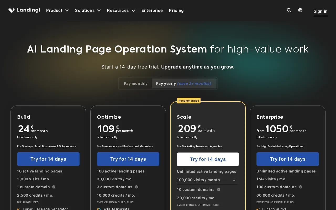Show info for 1 custom domain
Viewport: 336px width, 210px height.
pyautogui.click(x=54, y=187)
